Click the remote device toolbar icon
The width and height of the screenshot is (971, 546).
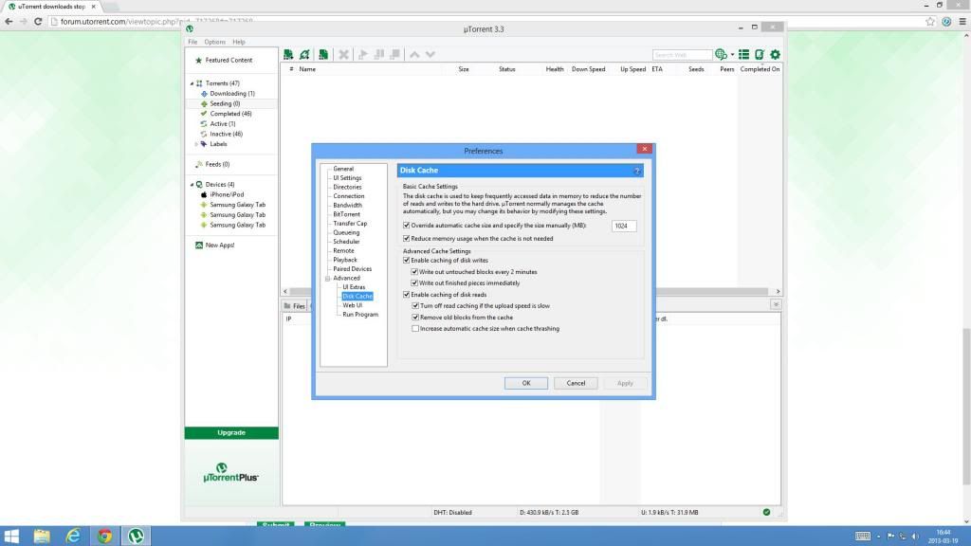coord(760,54)
